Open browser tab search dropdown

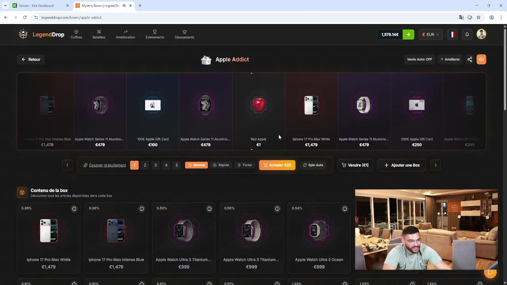tap(5, 6)
